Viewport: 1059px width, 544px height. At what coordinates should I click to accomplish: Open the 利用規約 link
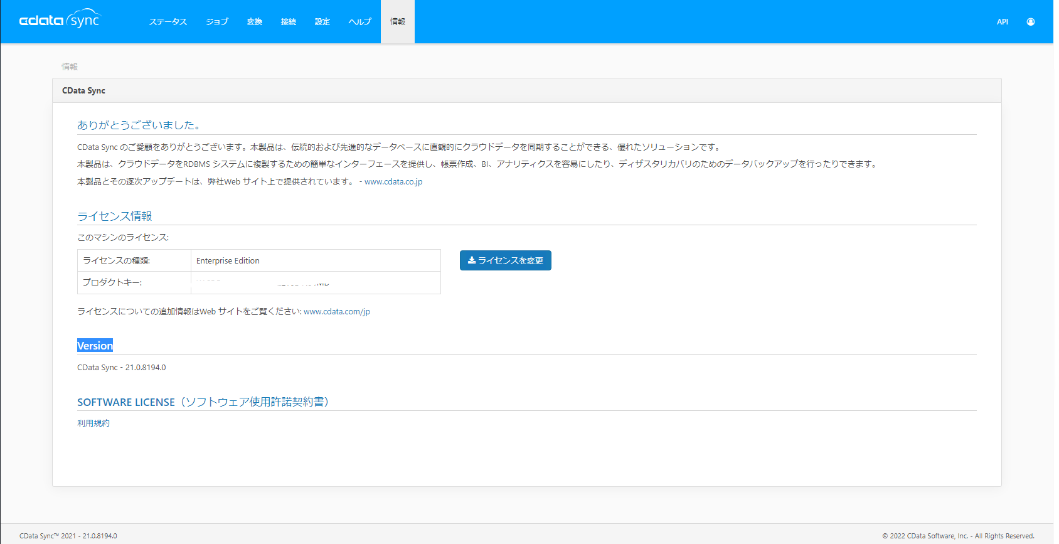click(93, 424)
